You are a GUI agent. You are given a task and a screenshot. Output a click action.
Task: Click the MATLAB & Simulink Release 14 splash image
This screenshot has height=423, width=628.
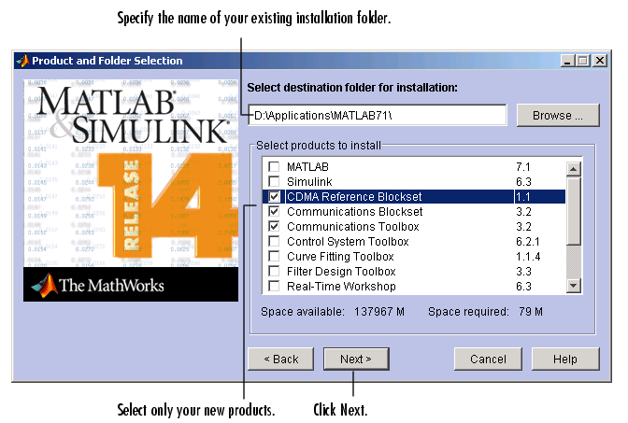point(131,173)
